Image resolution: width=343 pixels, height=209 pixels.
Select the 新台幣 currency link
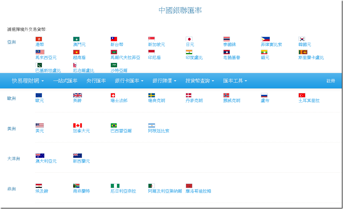tap(117, 45)
